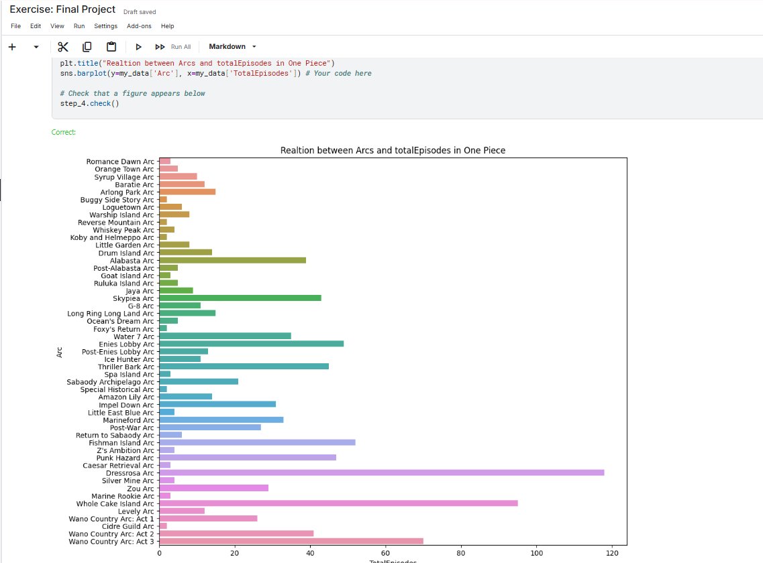Click the Zou Arc axis label
Image resolution: width=763 pixels, height=563 pixels.
pos(140,489)
